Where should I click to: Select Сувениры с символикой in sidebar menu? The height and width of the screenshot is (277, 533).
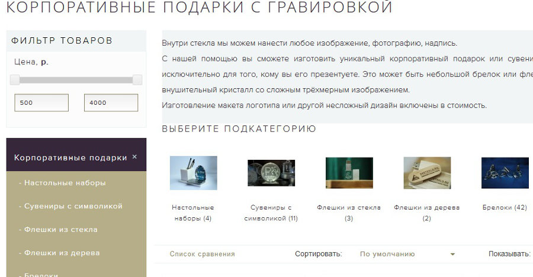coord(73,206)
